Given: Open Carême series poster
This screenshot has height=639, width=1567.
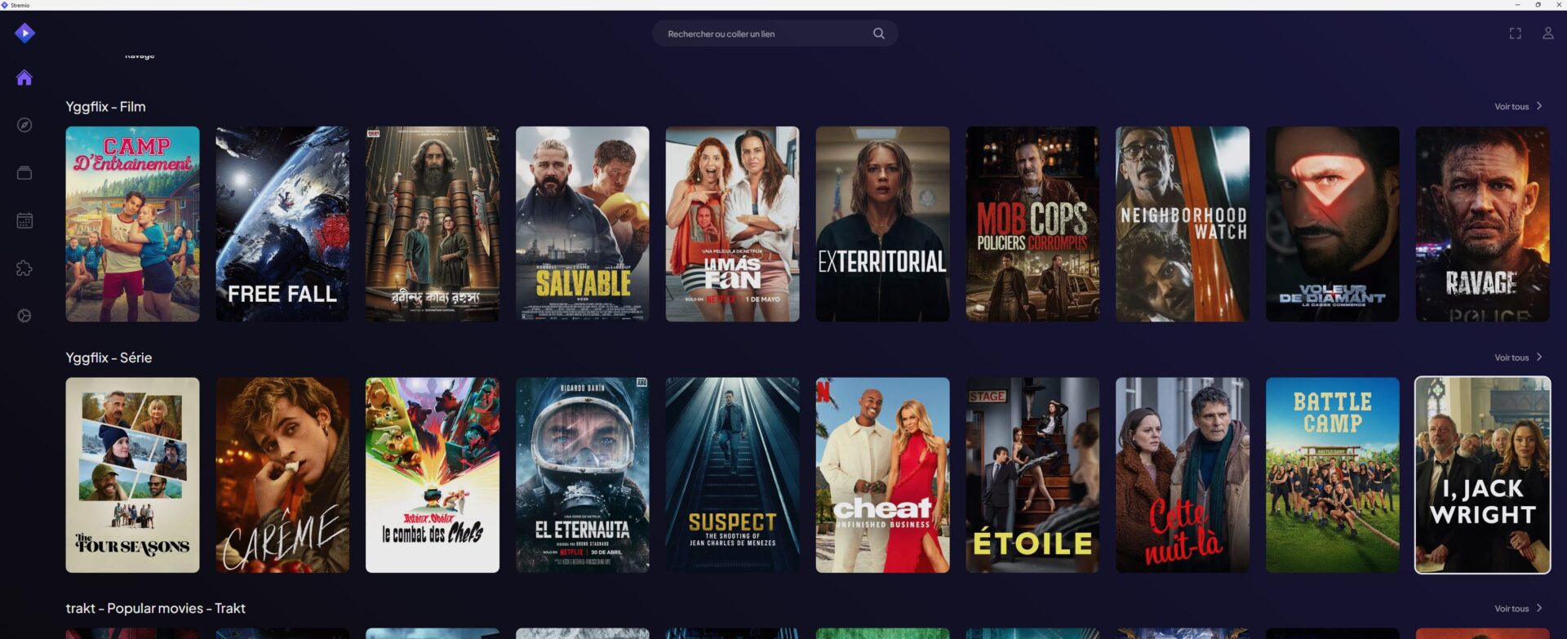Looking at the screenshot, I should [282, 475].
